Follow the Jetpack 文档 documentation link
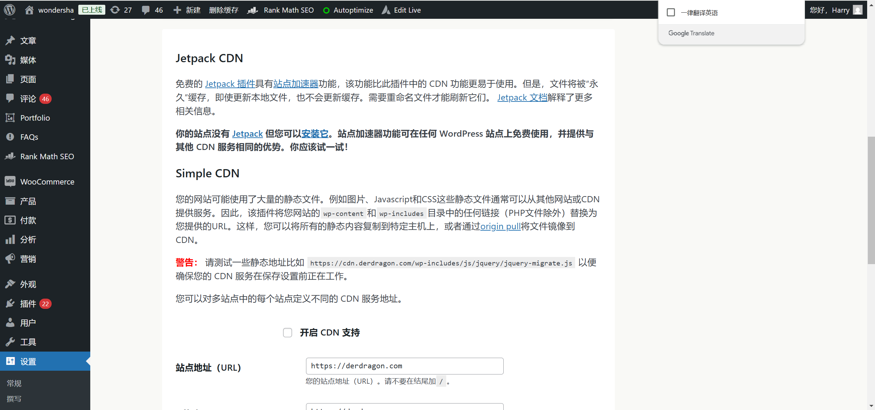Viewport: 875px width, 410px height. [521, 97]
